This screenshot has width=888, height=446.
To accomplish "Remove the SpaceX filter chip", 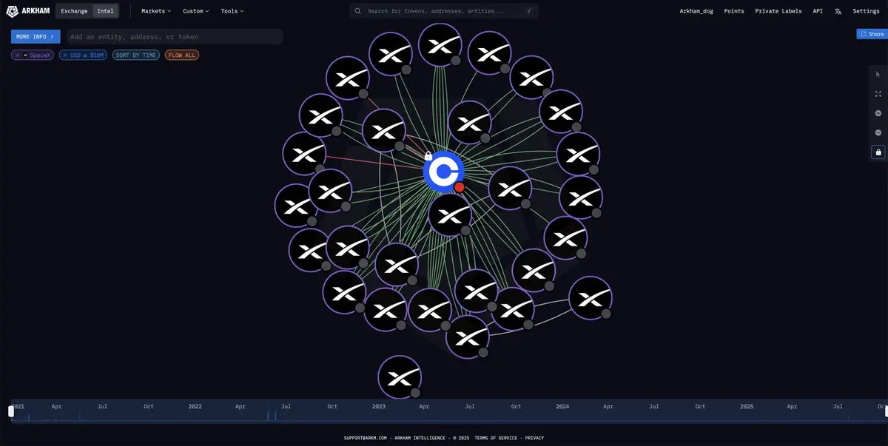I will pyautogui.click(x=17, y=55).
